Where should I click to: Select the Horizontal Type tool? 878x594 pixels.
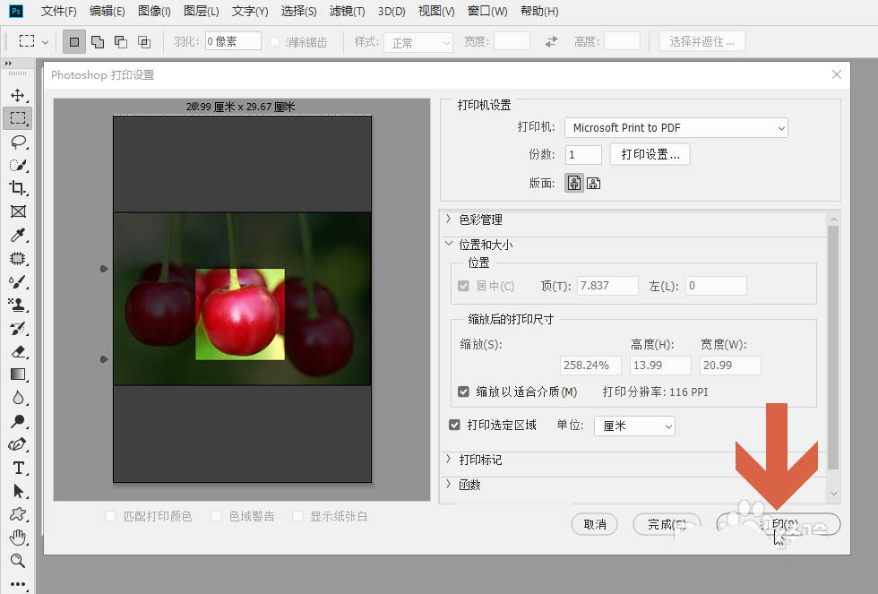click(x=18, y=468)
